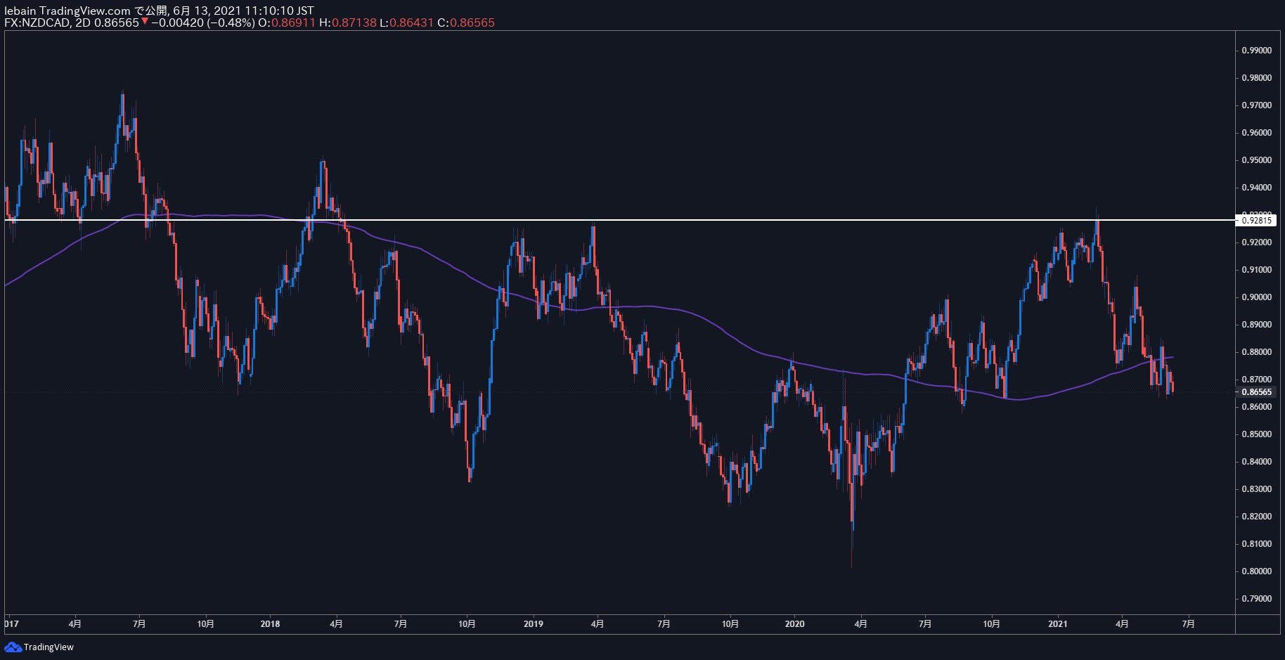Click the 0.81000 price axis label

[x=1257, y=544]
